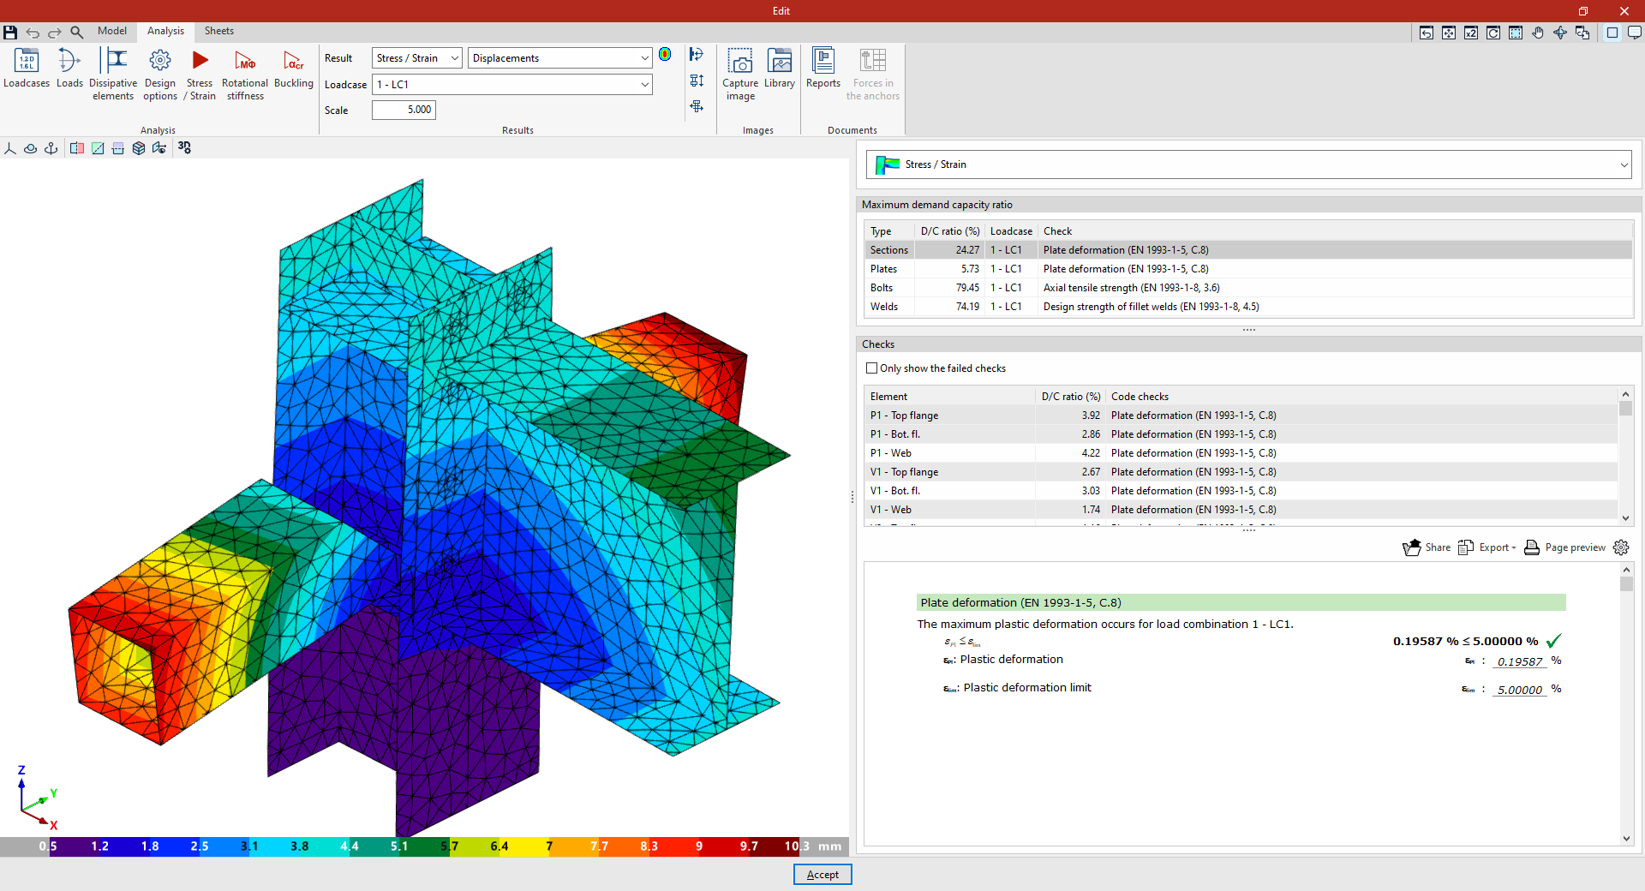Open the image Library
Image resolution: width=1645 pixels, height=891 pixels.
[780, 69]
